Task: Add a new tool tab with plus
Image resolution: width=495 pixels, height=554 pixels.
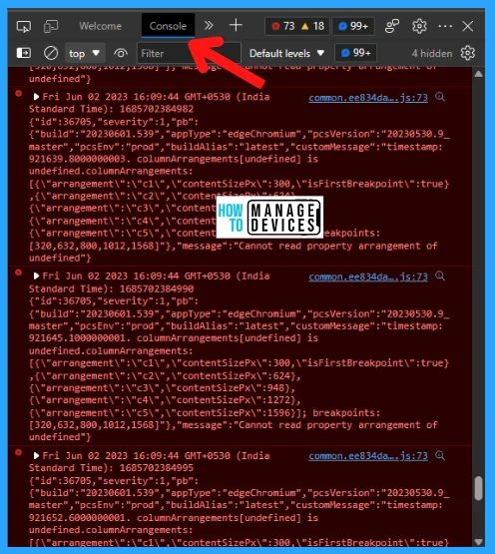Action: (x=236, y=25)
